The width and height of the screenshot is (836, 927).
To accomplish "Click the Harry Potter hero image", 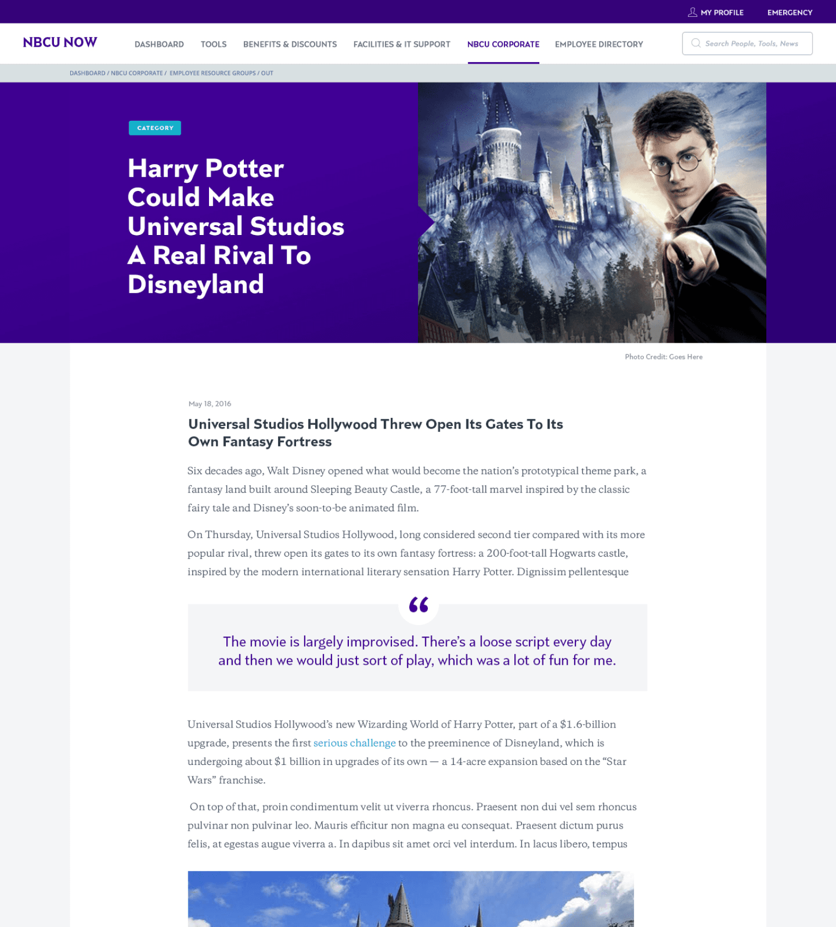I will coord(592,213).
